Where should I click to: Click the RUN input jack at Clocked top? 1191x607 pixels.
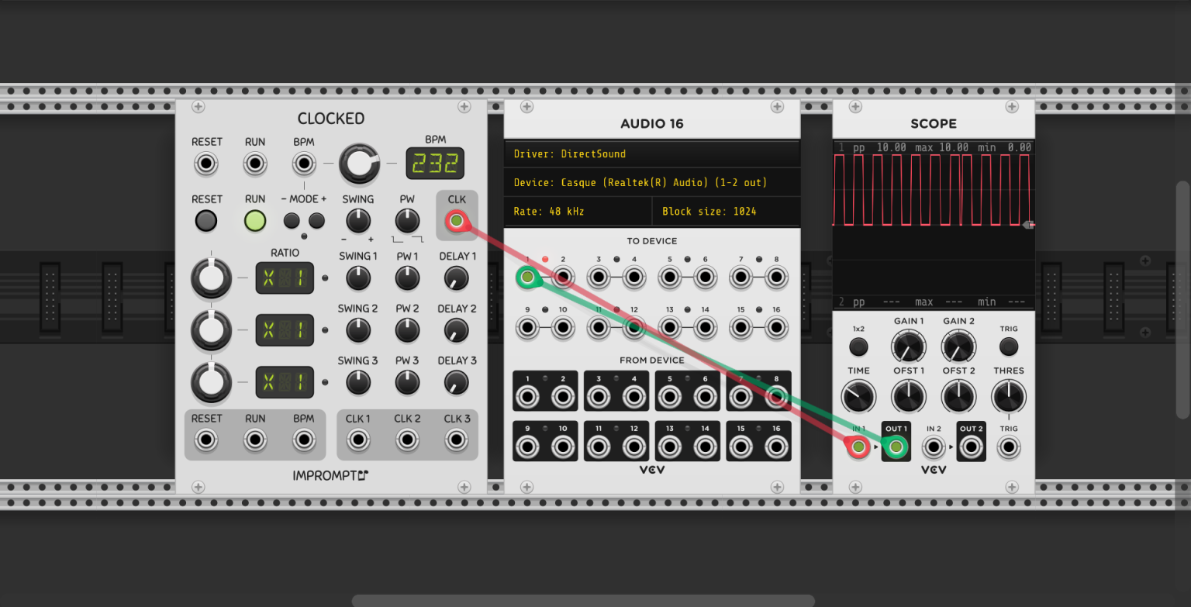(x=255, y=164)
